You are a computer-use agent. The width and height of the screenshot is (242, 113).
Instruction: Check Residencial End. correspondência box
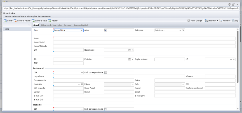(105, 72)
